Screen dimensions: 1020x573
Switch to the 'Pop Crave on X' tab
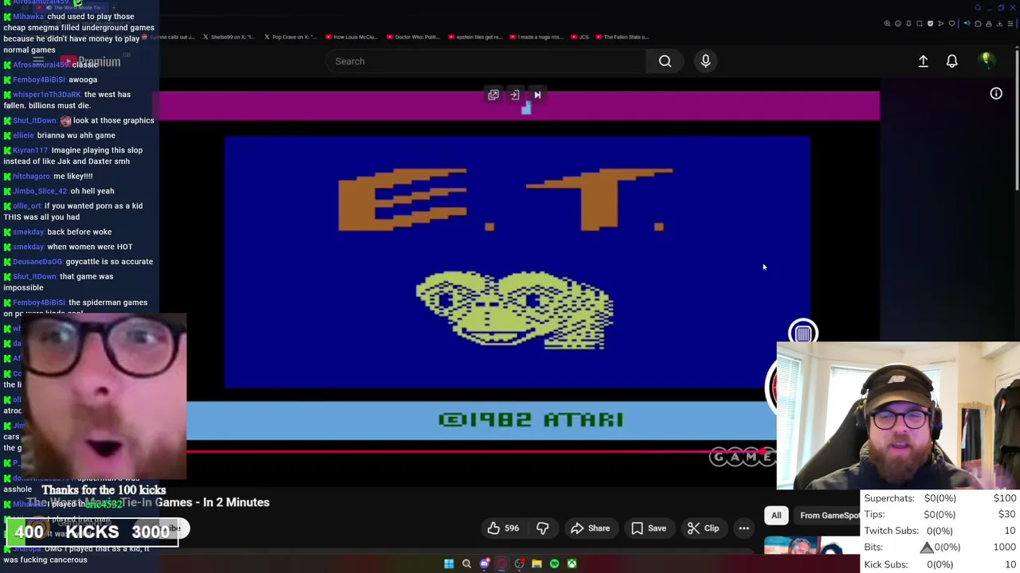click(290, 37)
